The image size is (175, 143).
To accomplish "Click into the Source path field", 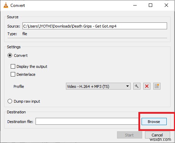I will click(95, 26).
